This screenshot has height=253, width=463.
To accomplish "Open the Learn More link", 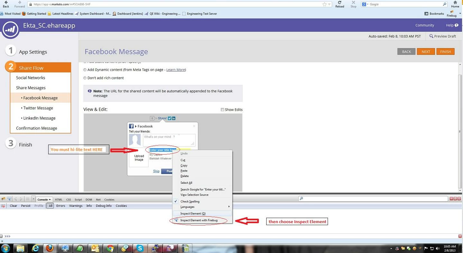I will (176, 70).
